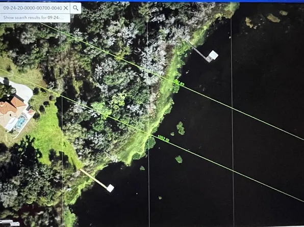The height and width of the screenshot is (227, 304).
Task: Click into the parcel ID search field
Action: pyautogui.click(x=33, y=8)
